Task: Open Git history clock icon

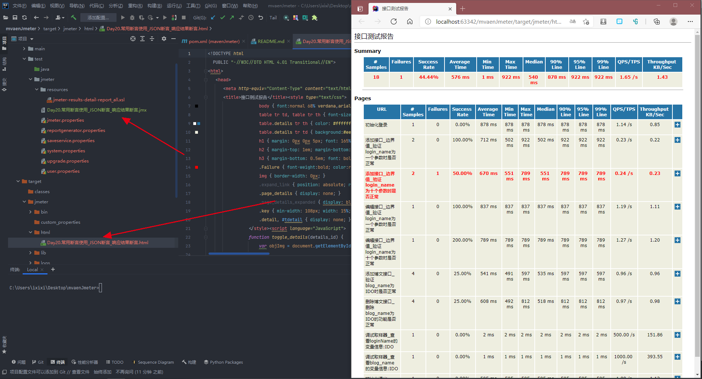Action: click(251, 17)
